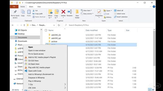Go back with the Back arrow
The height and width of the screenshot is (91, 163).
13,25
